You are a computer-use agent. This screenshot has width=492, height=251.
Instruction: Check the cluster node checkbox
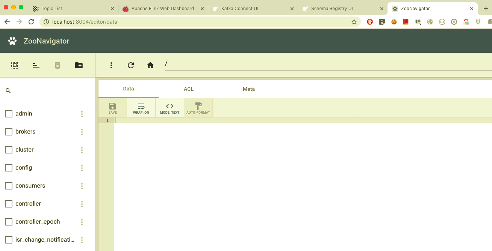pos(9,150)
